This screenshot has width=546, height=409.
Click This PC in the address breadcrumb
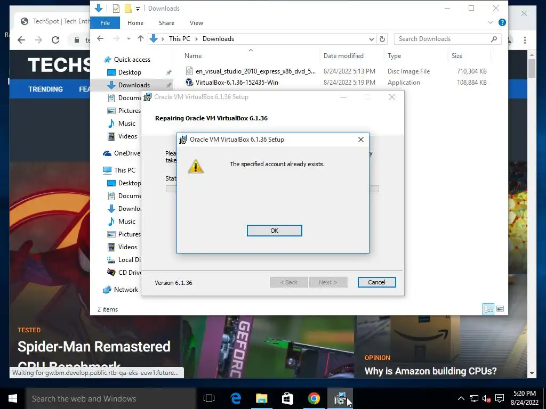pos(179,39)
